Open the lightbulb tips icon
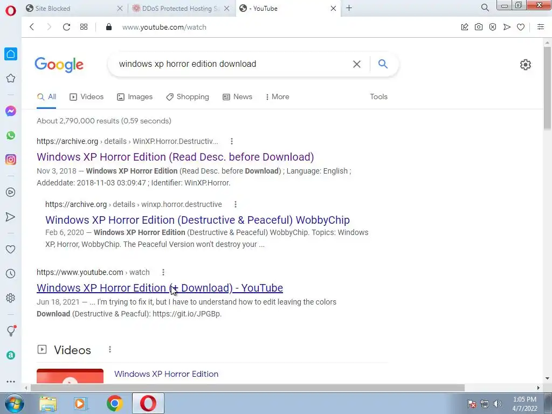Screen dimensions: 552x414 coord(11,330)
